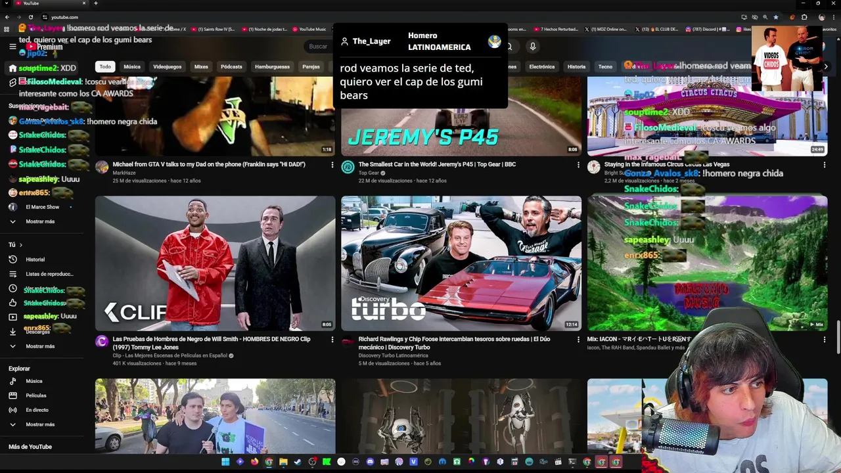Open Discovery Turbo Latinoamérica channel link
The height and width of the screenshot is (473, 841).
coord(393,355)
